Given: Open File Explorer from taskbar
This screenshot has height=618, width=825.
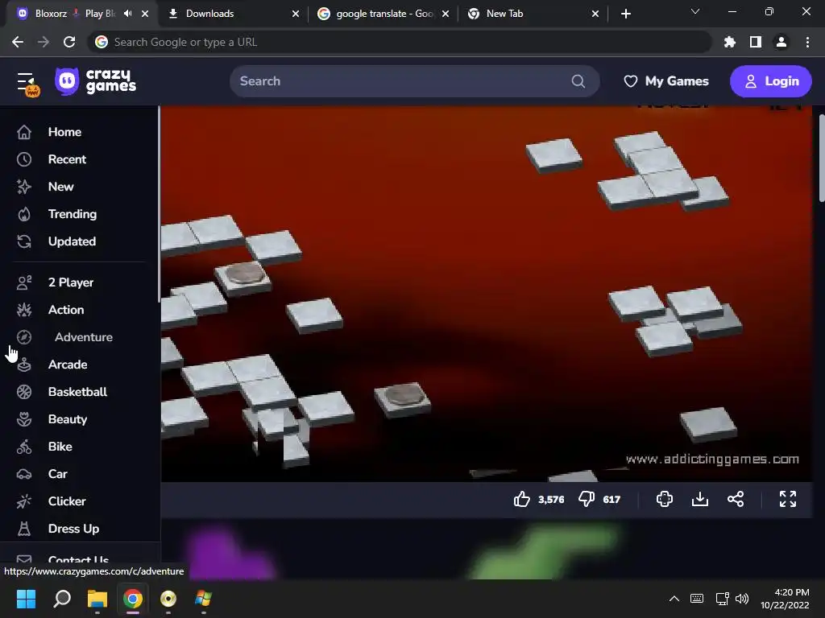Looking at the screenshot, I should [x=97, y=599].
